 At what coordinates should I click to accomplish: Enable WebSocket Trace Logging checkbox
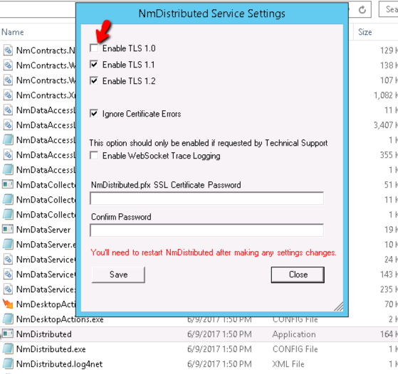pyautogui.click(x=94, y=156)
